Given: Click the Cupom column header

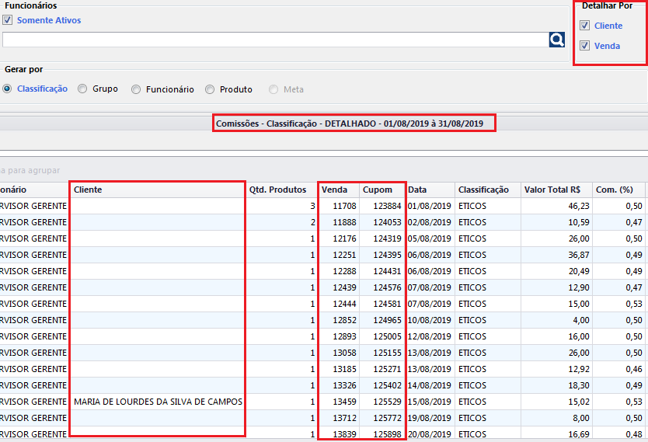Looking at the screenshot, I should pyautogui.click(x=378, y=190).
